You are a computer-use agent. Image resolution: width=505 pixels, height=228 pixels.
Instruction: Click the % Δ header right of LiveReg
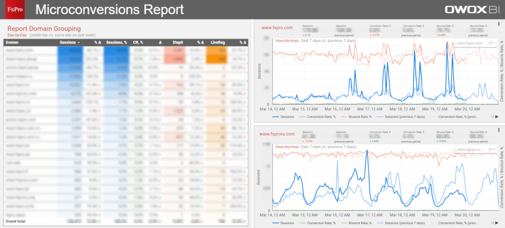pyautogui.click(x=243, y=42)
